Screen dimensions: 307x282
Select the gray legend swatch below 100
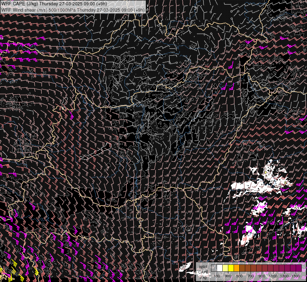pos(214,268)
